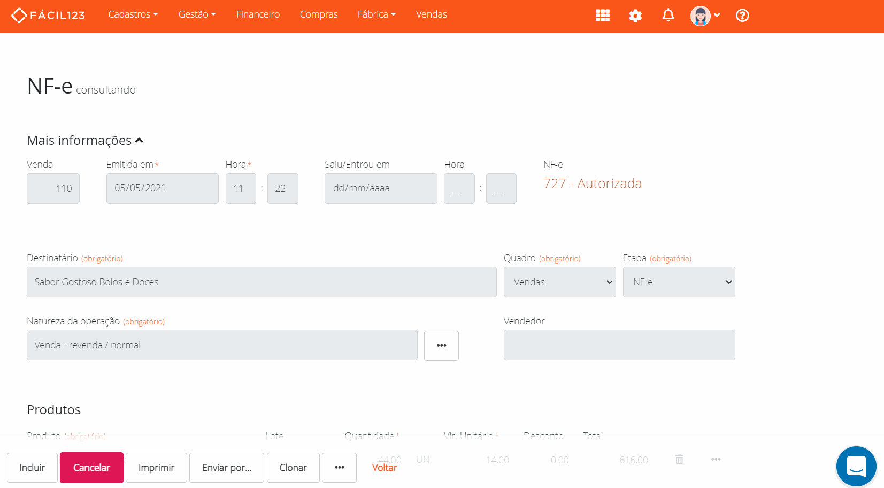The width and height of the screenshot is (884, 488).
Task: Click the emission minute field showing 22
Action: [282, 188]
